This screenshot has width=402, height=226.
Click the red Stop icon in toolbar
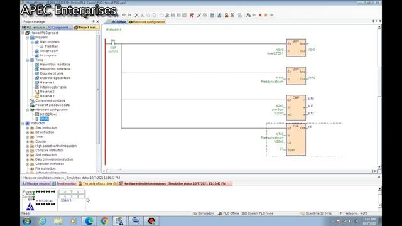point(260,15)
